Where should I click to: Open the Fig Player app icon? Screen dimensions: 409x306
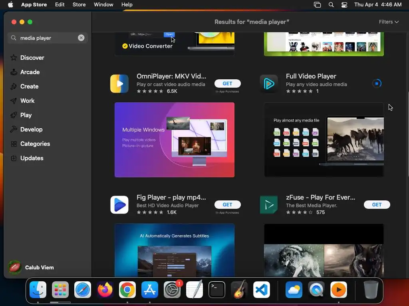(119, 204)
